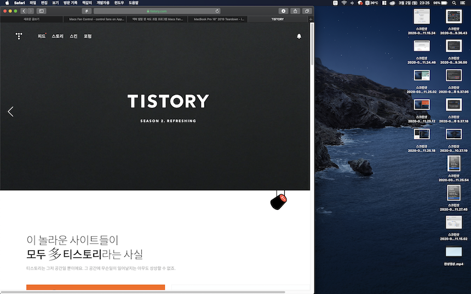The height and width of the screenshot is (294, 471).
Task: Click the 스킨 link in the Tistory header
Action: point(73,36)
